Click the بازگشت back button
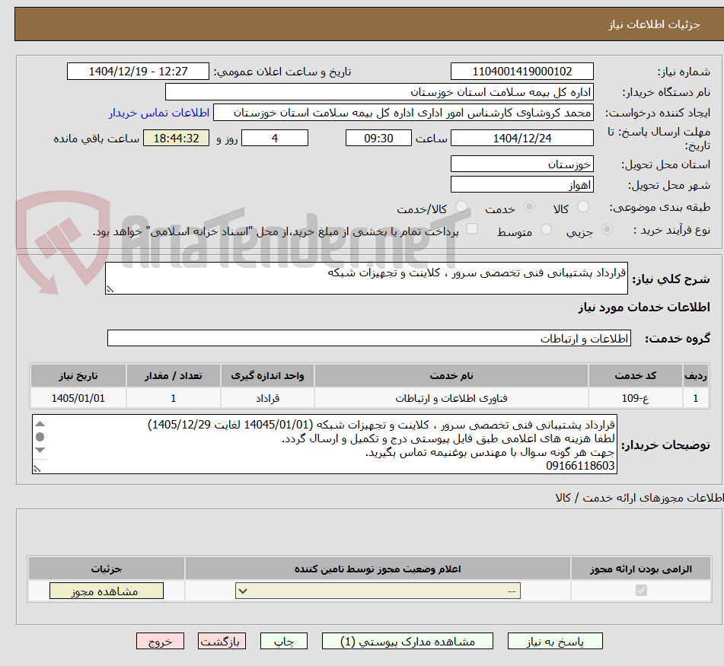Image resolution: width=724 pixels, height=666 pixels. [x=222, y=641]
